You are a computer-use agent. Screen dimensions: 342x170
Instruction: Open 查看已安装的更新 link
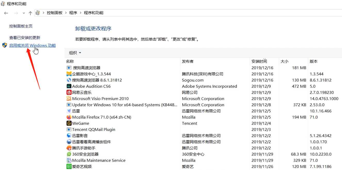(x=25, y=38)
